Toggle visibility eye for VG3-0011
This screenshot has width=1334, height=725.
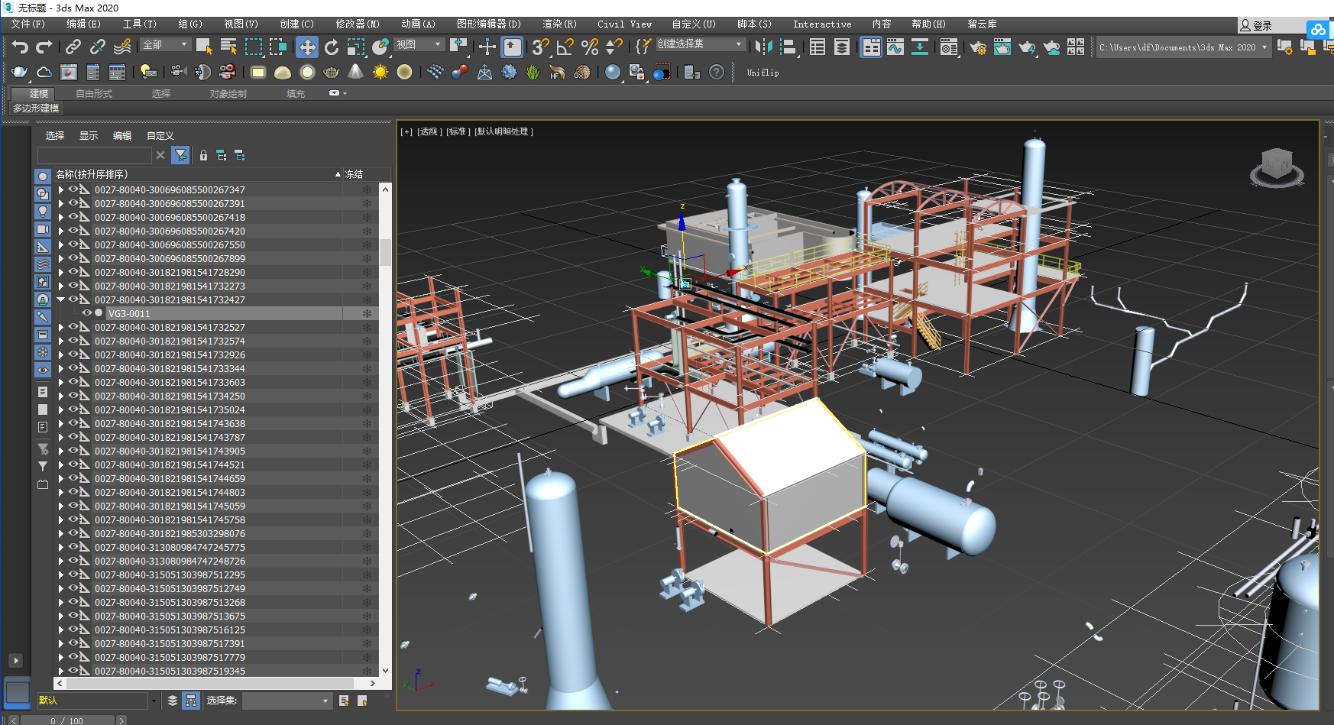pos(86,313)
